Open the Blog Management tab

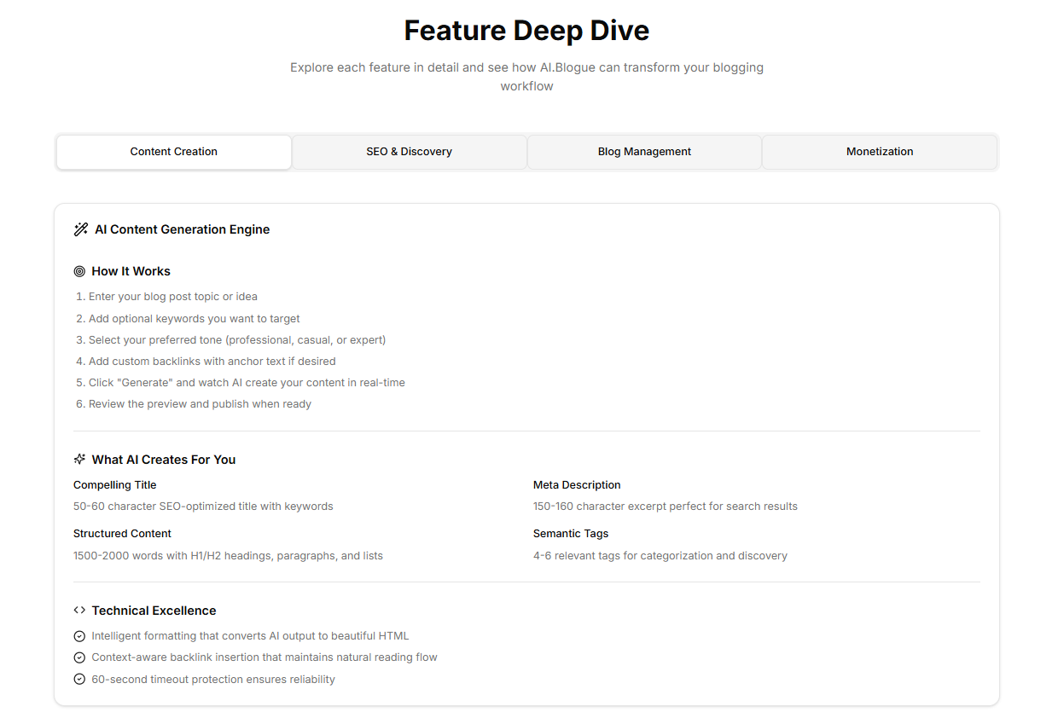point(644,152)
